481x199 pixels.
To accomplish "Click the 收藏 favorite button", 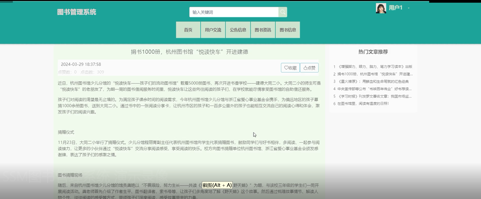I will pyautogui.click(x=290, y=68).
